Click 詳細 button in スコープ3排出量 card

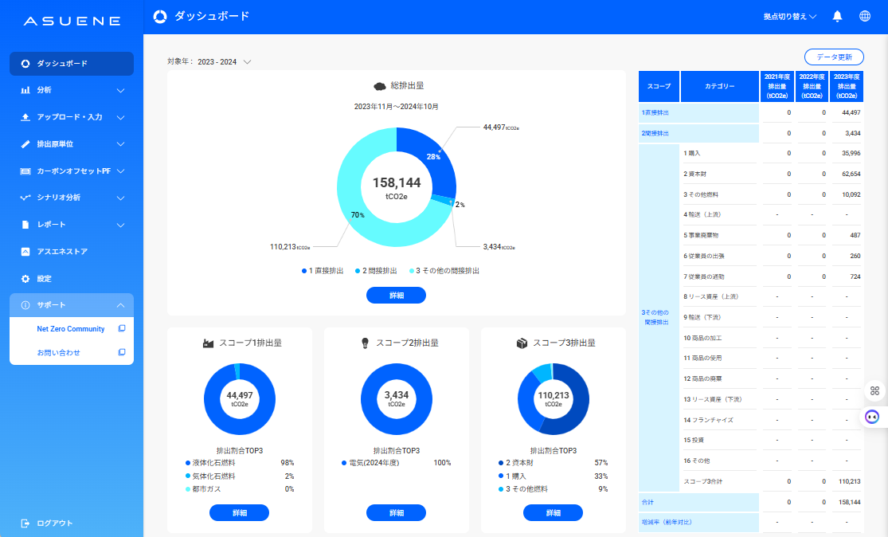tap(554, 512)
